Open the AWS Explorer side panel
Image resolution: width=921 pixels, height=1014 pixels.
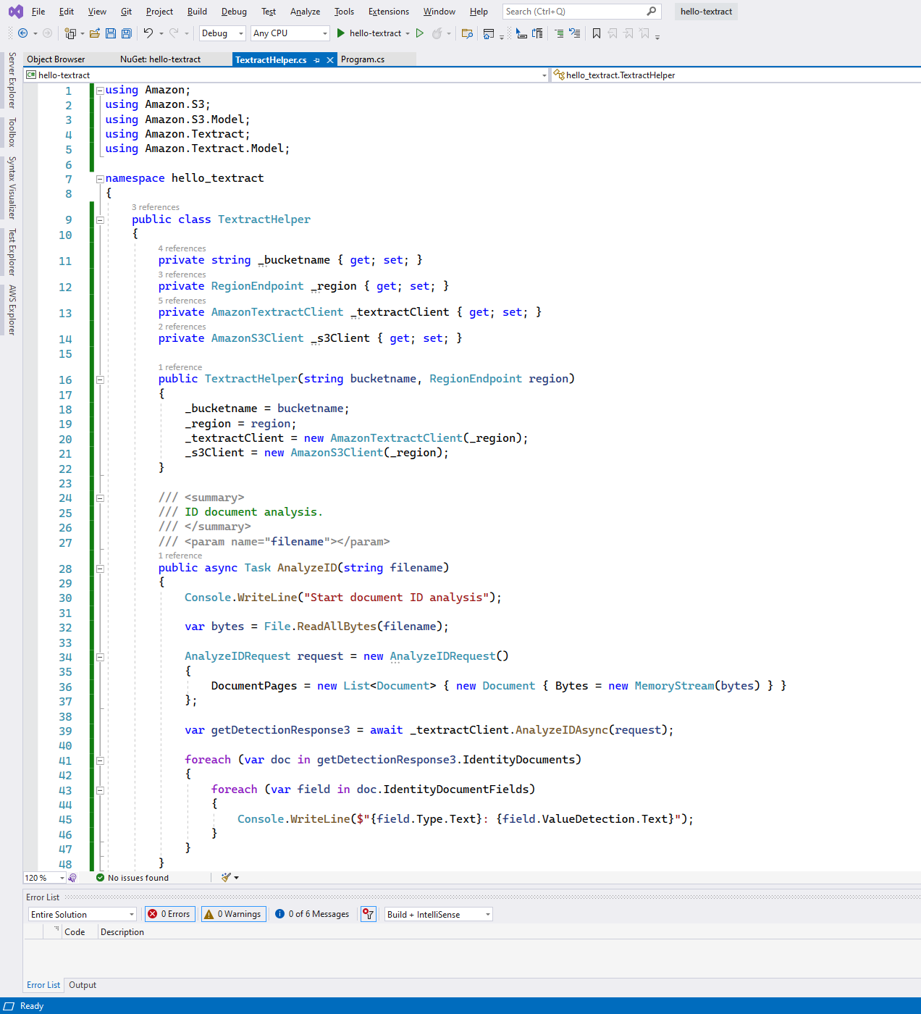coord(12,310)
